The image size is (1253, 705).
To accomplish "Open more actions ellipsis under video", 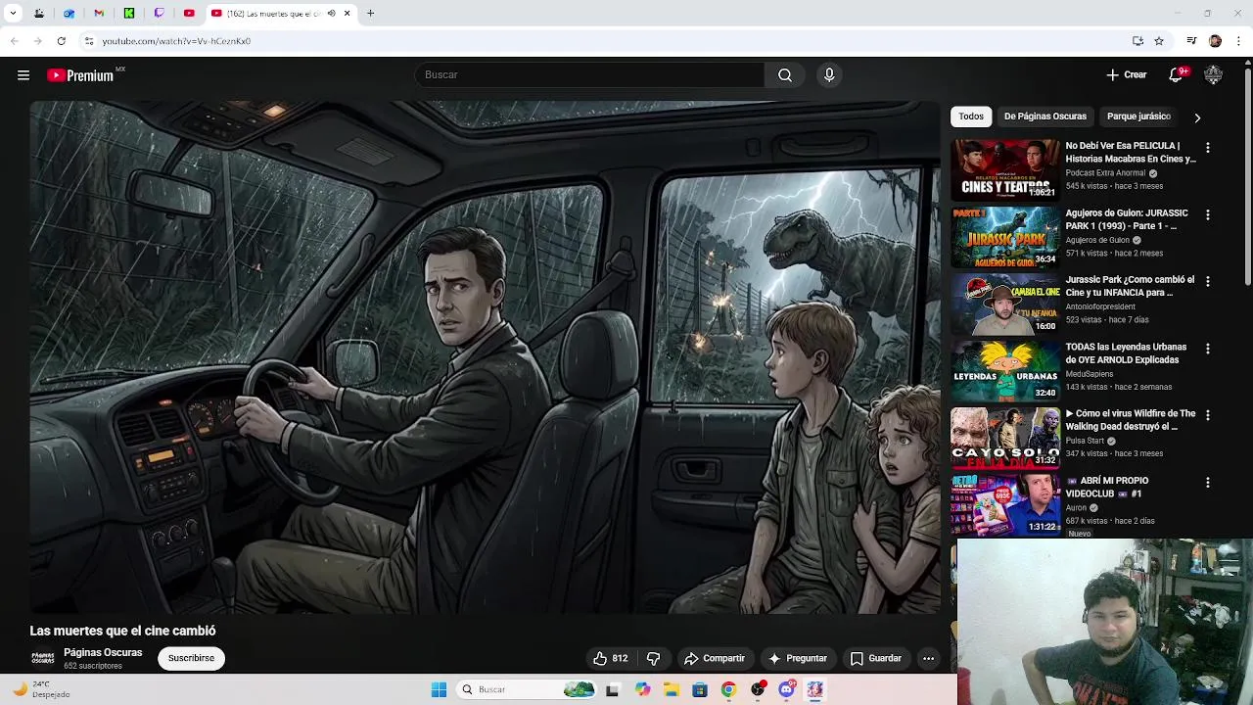I will pos(928,659).
